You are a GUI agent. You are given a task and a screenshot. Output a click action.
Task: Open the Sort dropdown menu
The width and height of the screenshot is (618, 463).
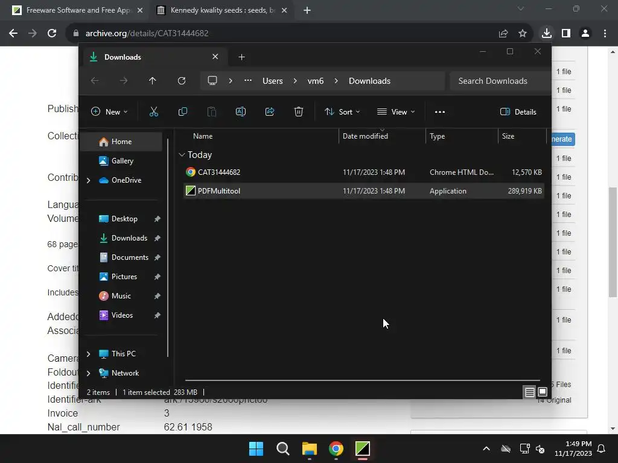342,112
